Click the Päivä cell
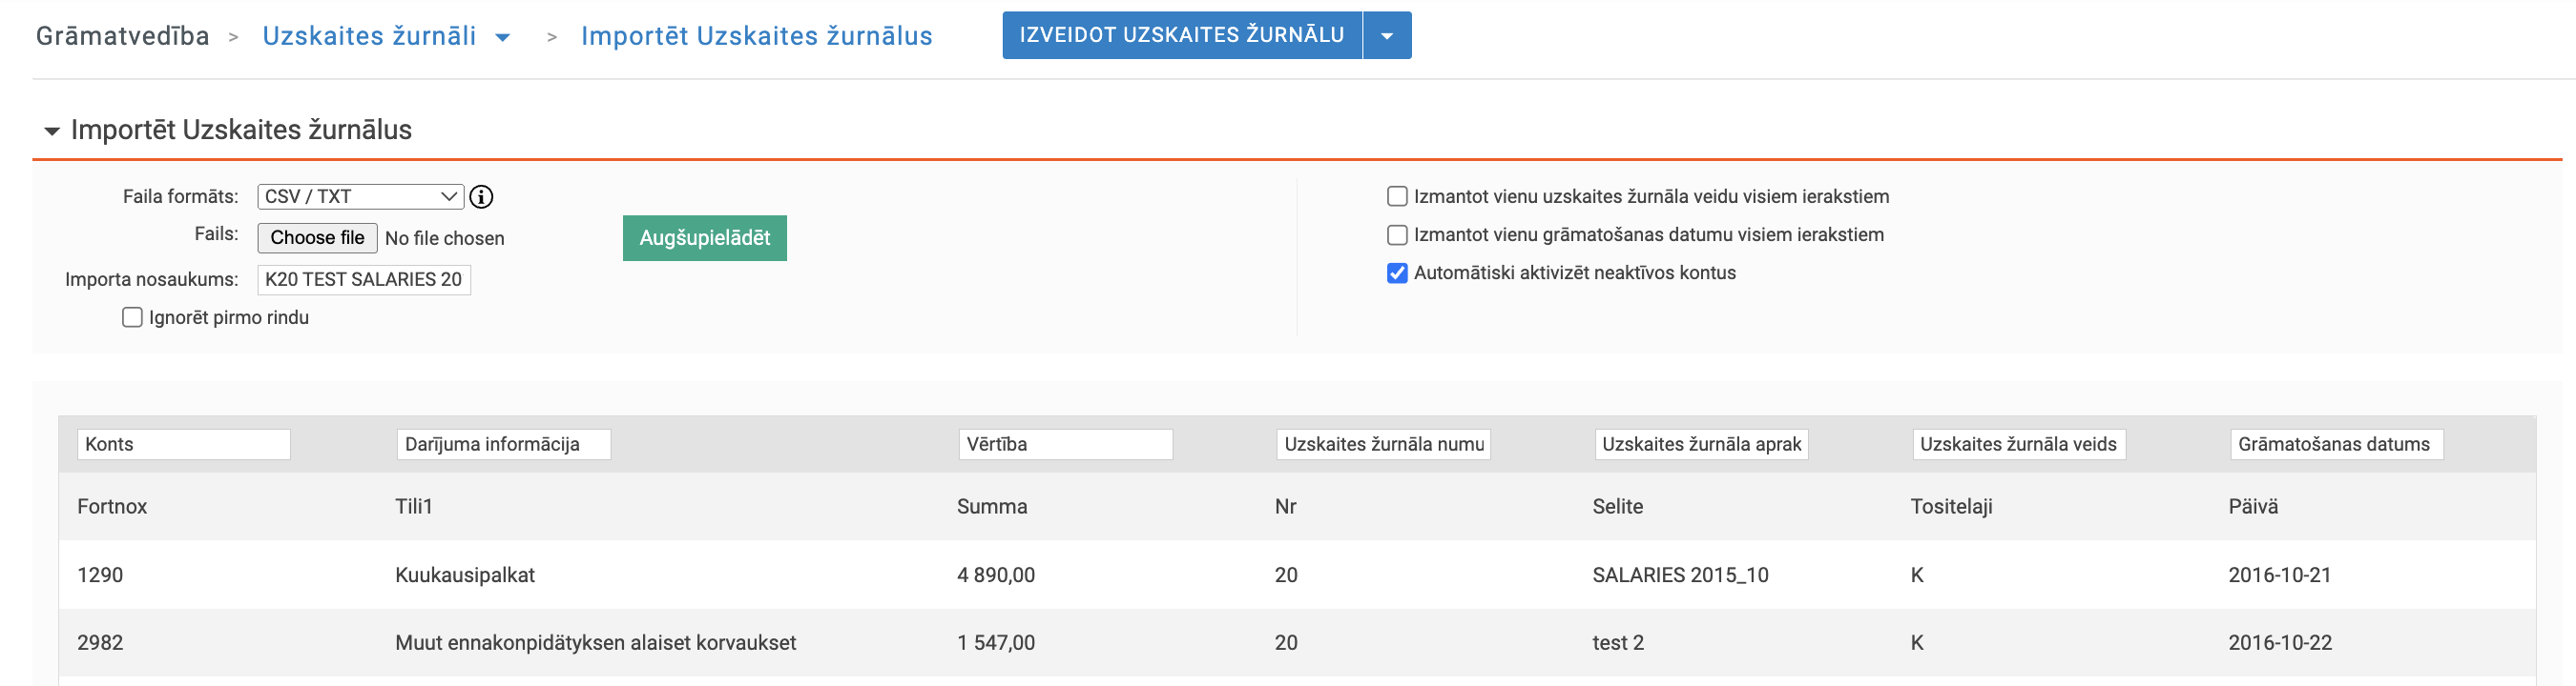The width and height of the screenshot is (2576, 686). point(2253,506)
